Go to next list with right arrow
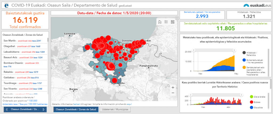 click(x=43, y=109)
